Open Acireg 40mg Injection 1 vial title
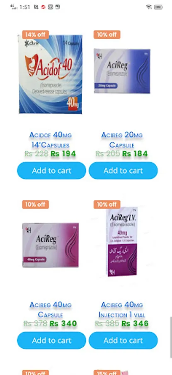172x375 pixels. (x=122, y=310)
